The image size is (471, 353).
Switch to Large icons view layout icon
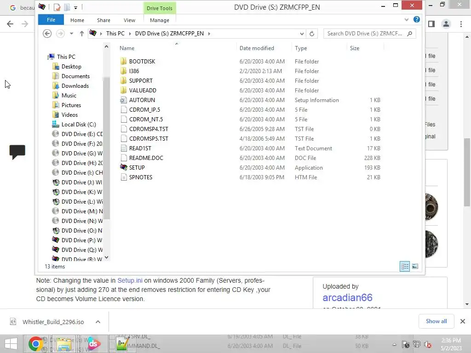[x=415, y=266]
